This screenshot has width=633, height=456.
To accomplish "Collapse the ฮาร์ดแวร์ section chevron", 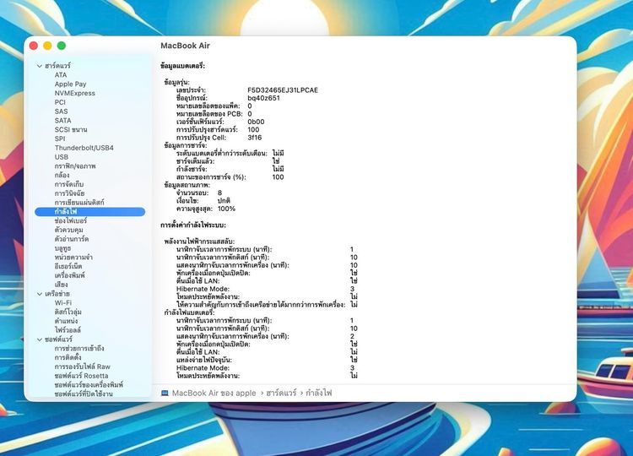I will coord(40,66).
